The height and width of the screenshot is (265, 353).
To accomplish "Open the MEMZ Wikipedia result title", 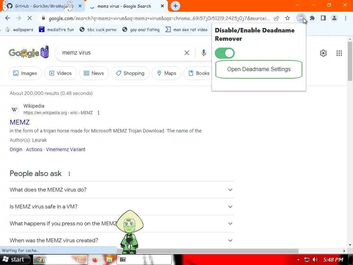I will click(x=20, y=122).
